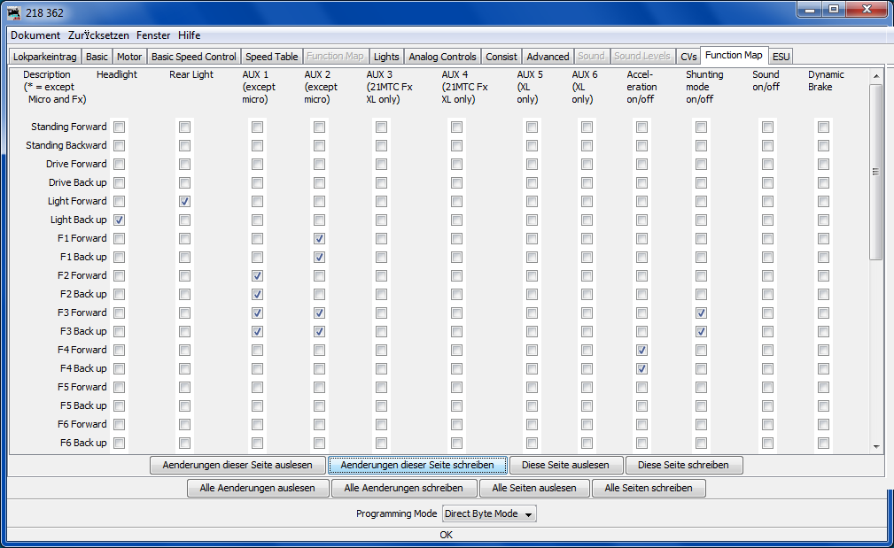This screenshot has width=894, height=548.
Task: Switch to the CVs tab
Action: pos(688,57)
